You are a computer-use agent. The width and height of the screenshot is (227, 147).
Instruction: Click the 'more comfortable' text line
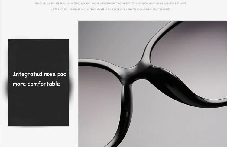click(x=36, y=84)
